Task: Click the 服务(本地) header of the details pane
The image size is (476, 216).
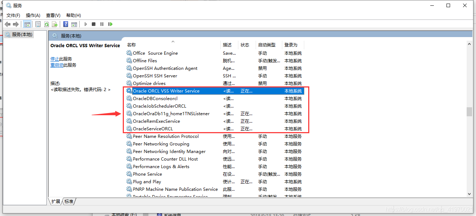Action: point(71,36)
